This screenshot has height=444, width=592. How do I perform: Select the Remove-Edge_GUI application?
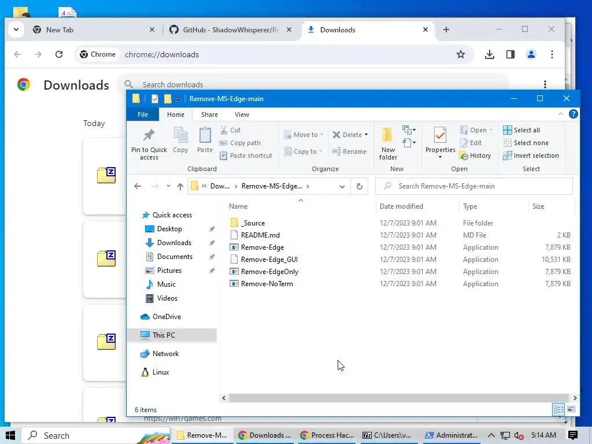269,260
